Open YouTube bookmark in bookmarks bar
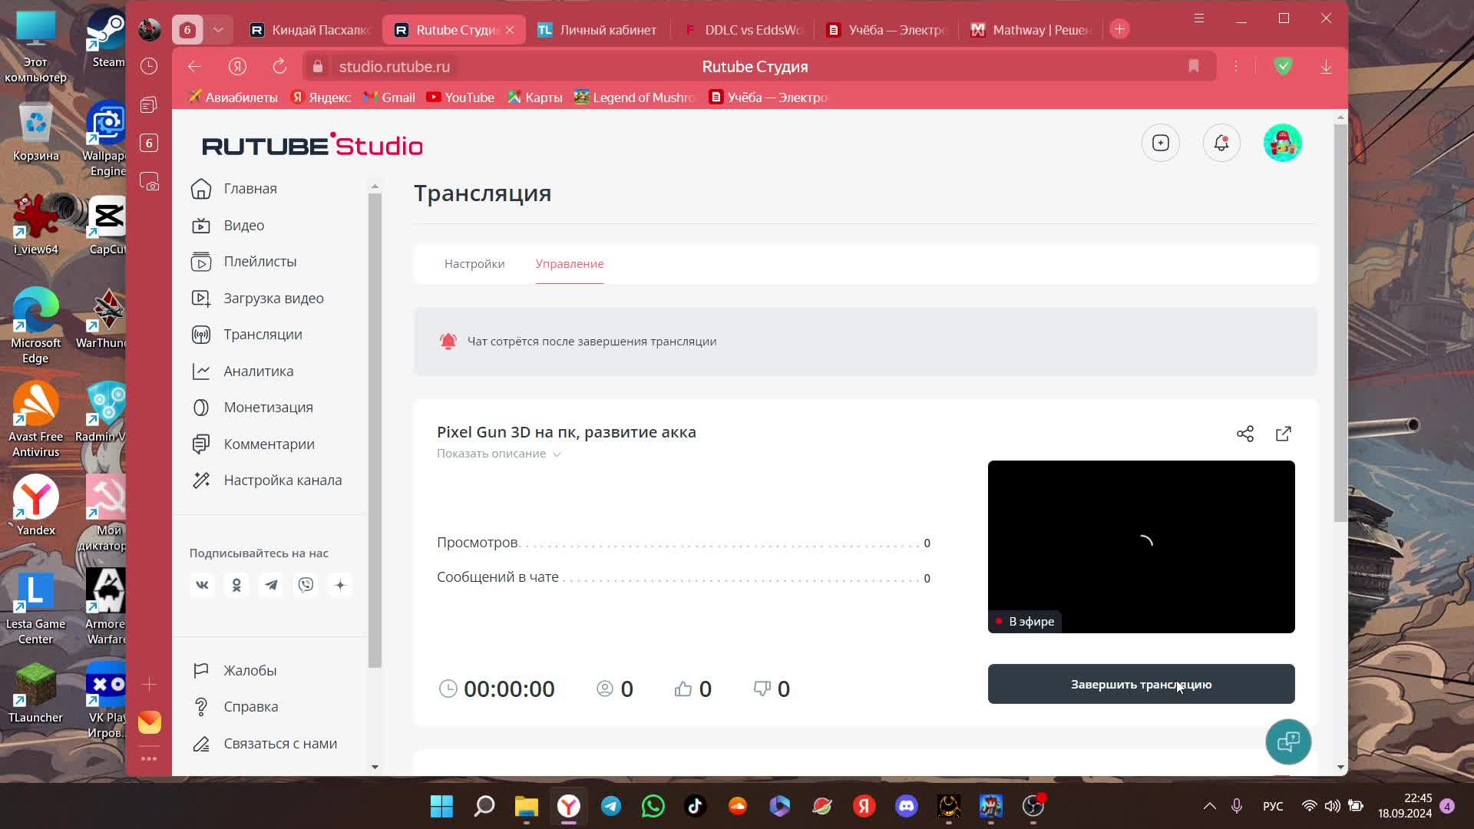This screenshot has width=1474, height=829. [461, 97]
